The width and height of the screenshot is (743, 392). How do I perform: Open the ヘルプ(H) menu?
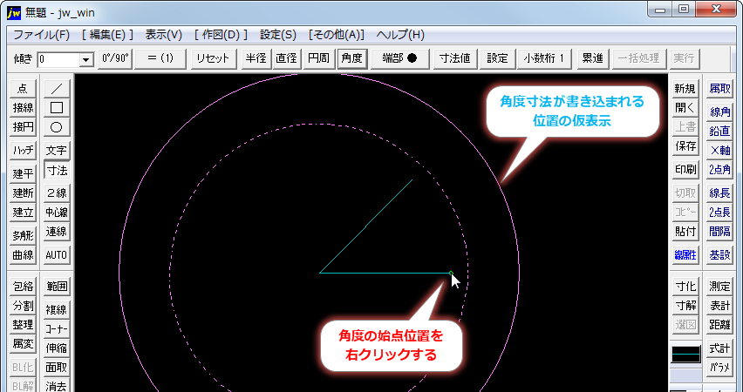tap(400, 35)
